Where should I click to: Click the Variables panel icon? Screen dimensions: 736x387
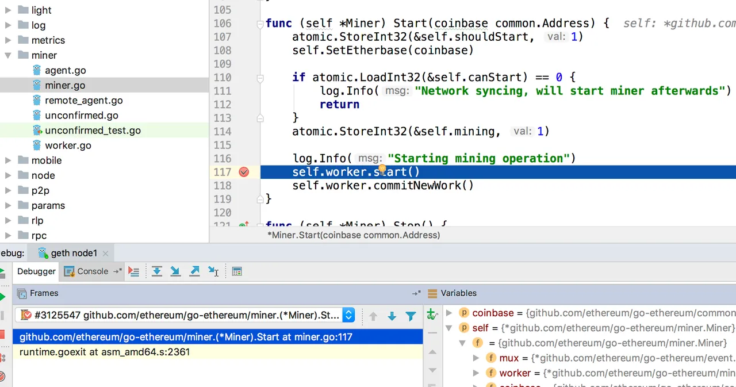click(x=433, y=293)
